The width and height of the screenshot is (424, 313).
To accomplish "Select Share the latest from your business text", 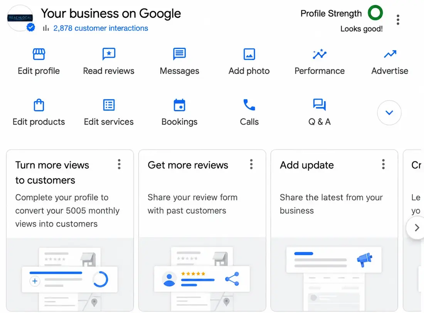I will pos(331,204).
